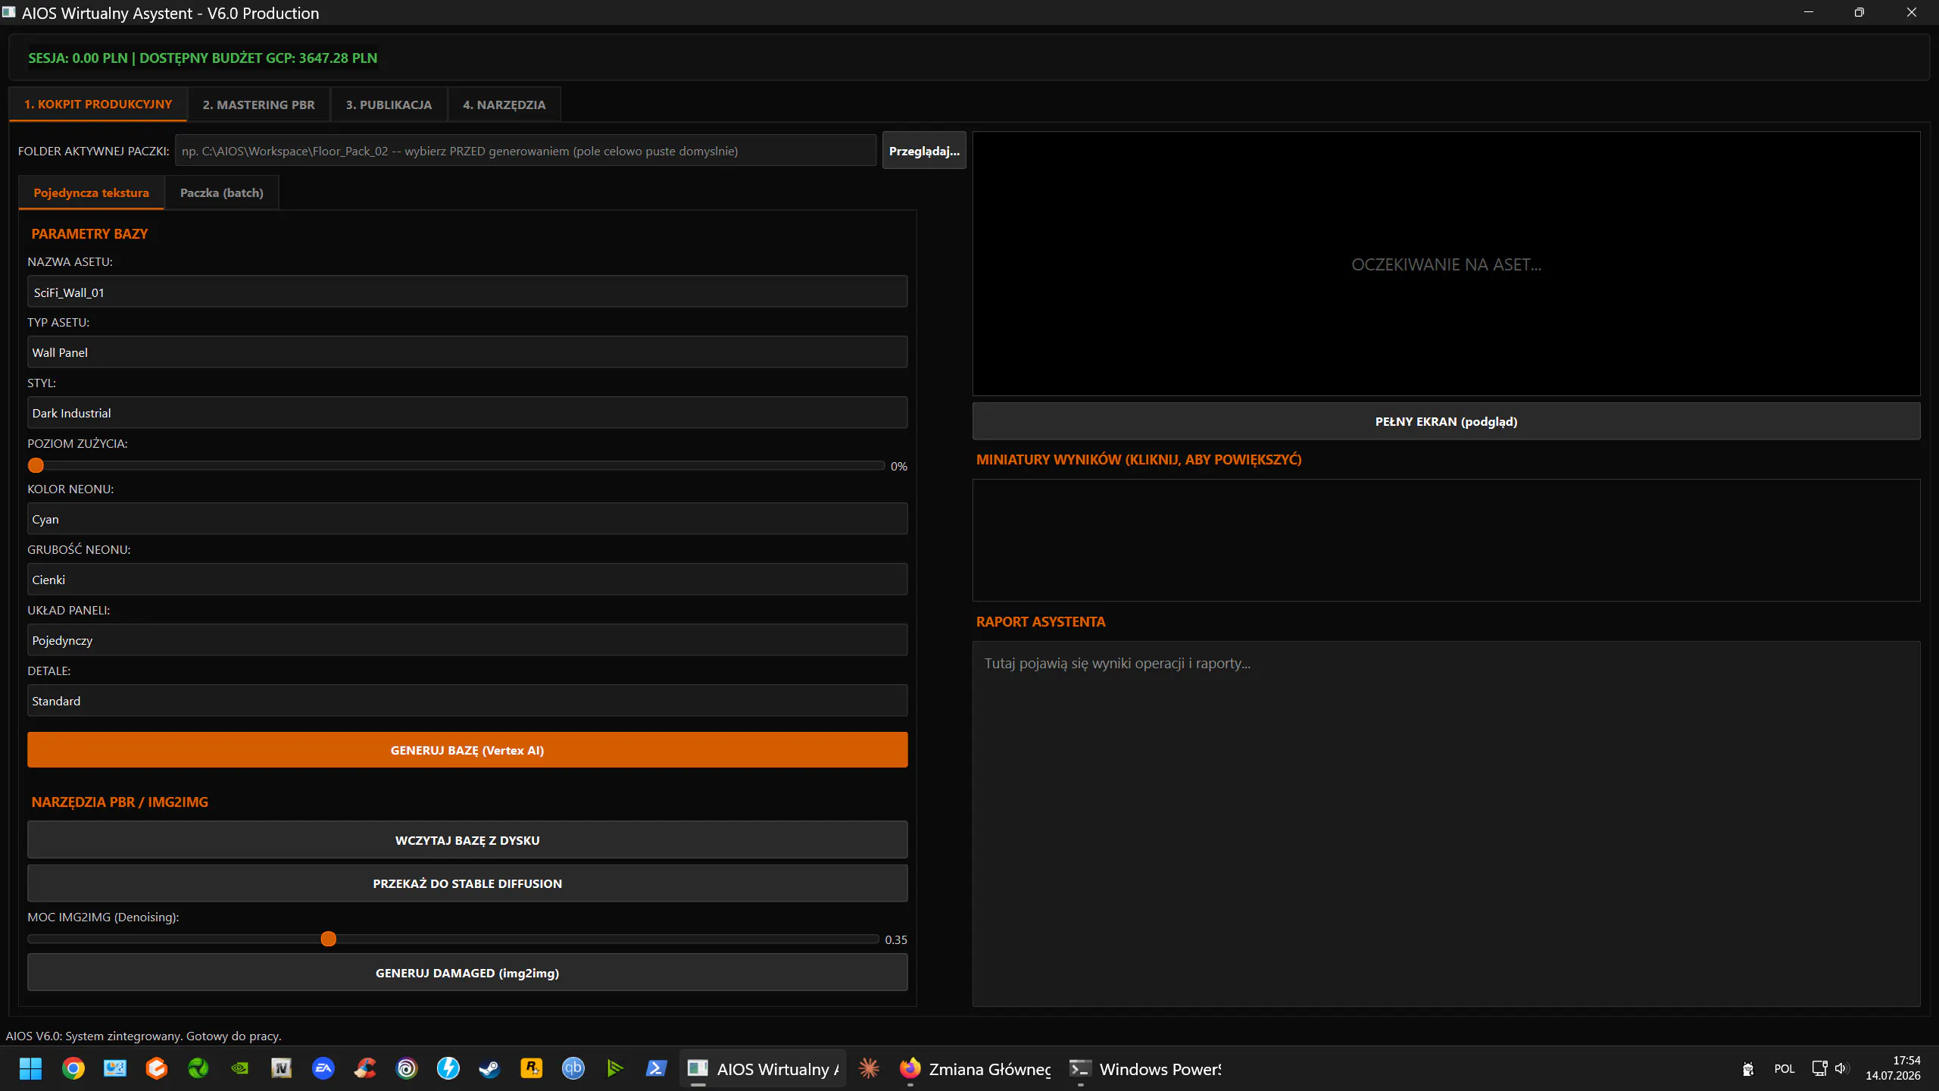Click the RAPORT ASYSTENTA text area
The image size is (1939, 1091).
(1446, 824)
